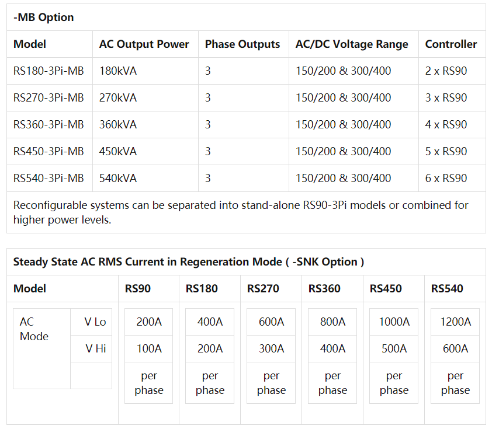
Task: Select the "2 x RS90" controller entry
Action: click(x=446, y=71)
